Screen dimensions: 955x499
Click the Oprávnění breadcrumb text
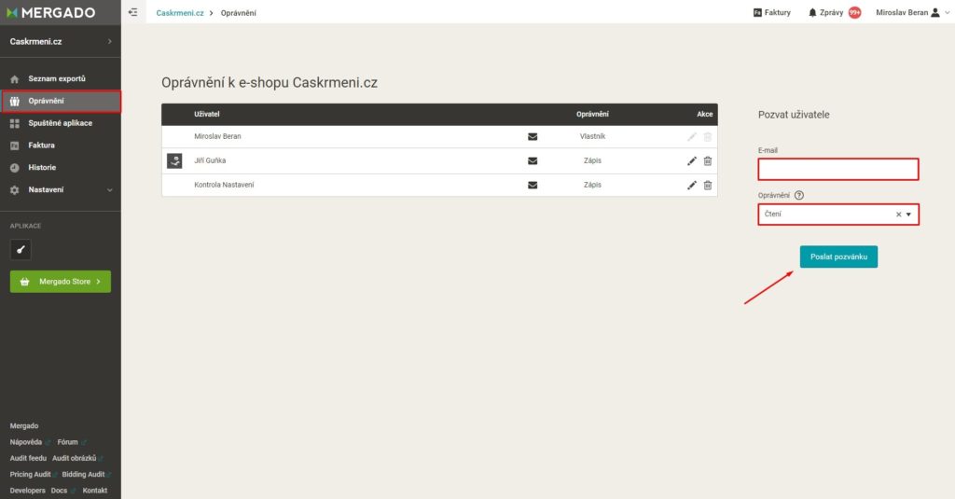pyautogui.click(x=238, y=13)
